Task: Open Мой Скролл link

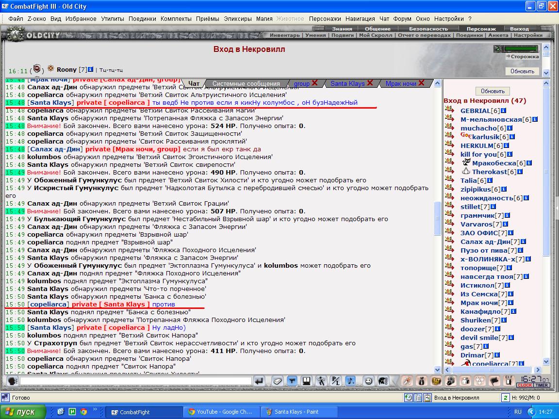Action: tap(376, 35)
